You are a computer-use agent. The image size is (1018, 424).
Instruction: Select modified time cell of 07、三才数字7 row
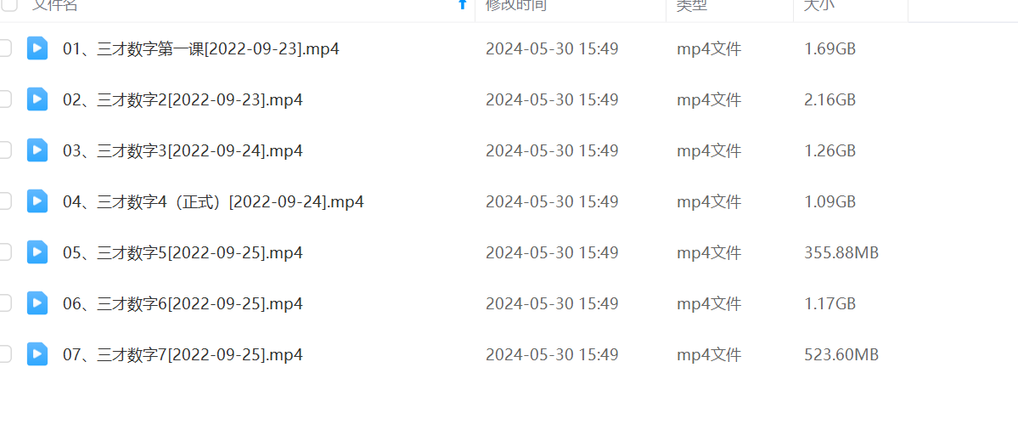point(552,355)
